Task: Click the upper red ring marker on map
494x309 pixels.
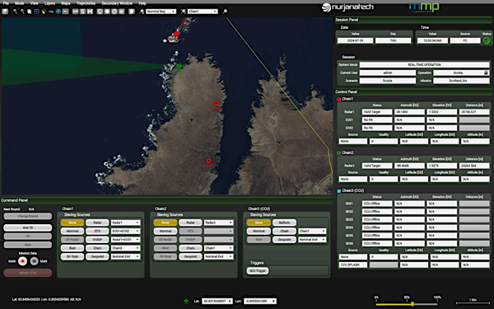Action: [x=216, y=103]
